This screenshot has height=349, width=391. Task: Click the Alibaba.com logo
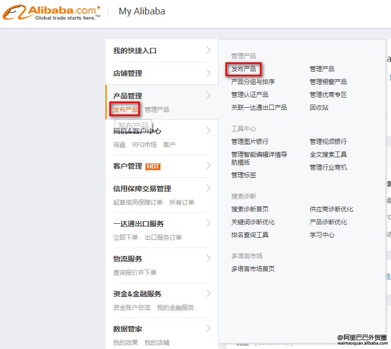click(x=51, y=12)
